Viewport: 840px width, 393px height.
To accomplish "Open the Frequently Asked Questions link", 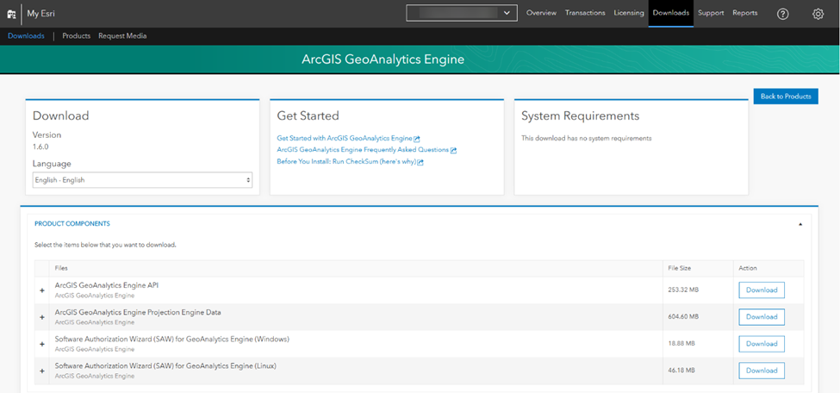I will point(363,150).
